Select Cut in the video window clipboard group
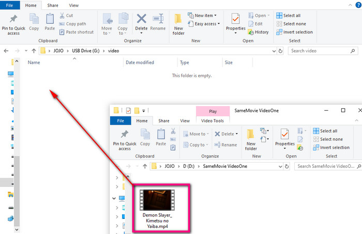The width and height of the screenshot is (362, 234). click(x=66, y=16)
